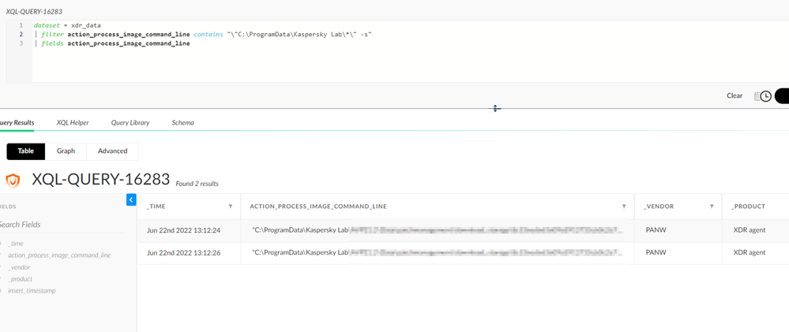Switch to Graph view
The image size is (789, 332).
click(66, 151)
